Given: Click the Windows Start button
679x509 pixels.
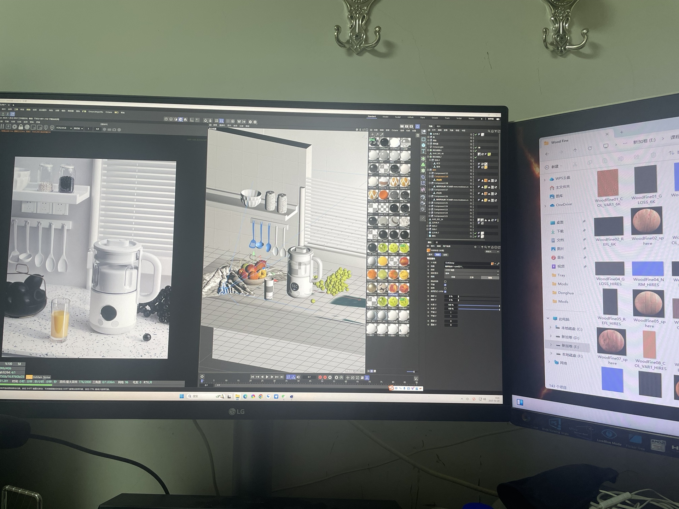Looking at the screenshot, I should [181, 396].
